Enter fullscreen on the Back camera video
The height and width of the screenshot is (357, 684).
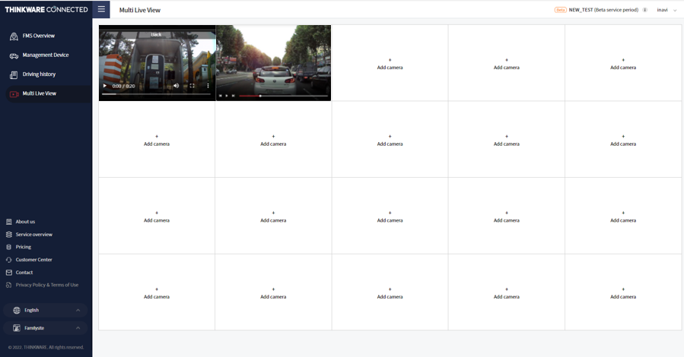coord(192,86)
